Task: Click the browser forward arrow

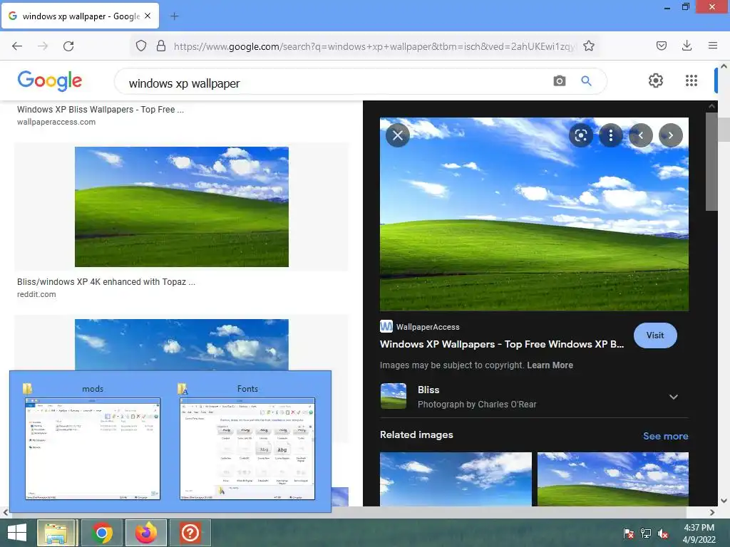Action: [42, 46]
